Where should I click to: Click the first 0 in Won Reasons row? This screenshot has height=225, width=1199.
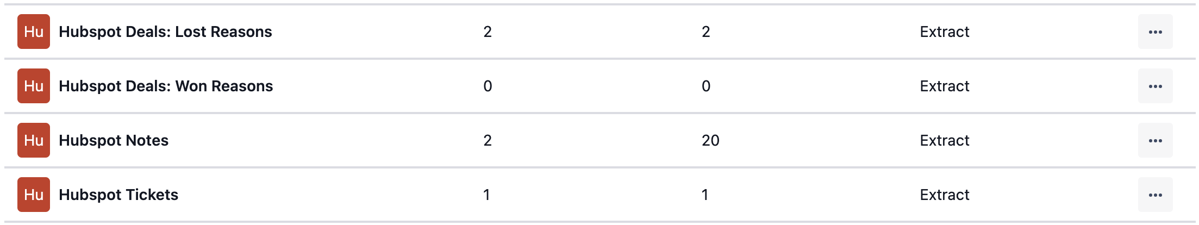tap(488, 86)
